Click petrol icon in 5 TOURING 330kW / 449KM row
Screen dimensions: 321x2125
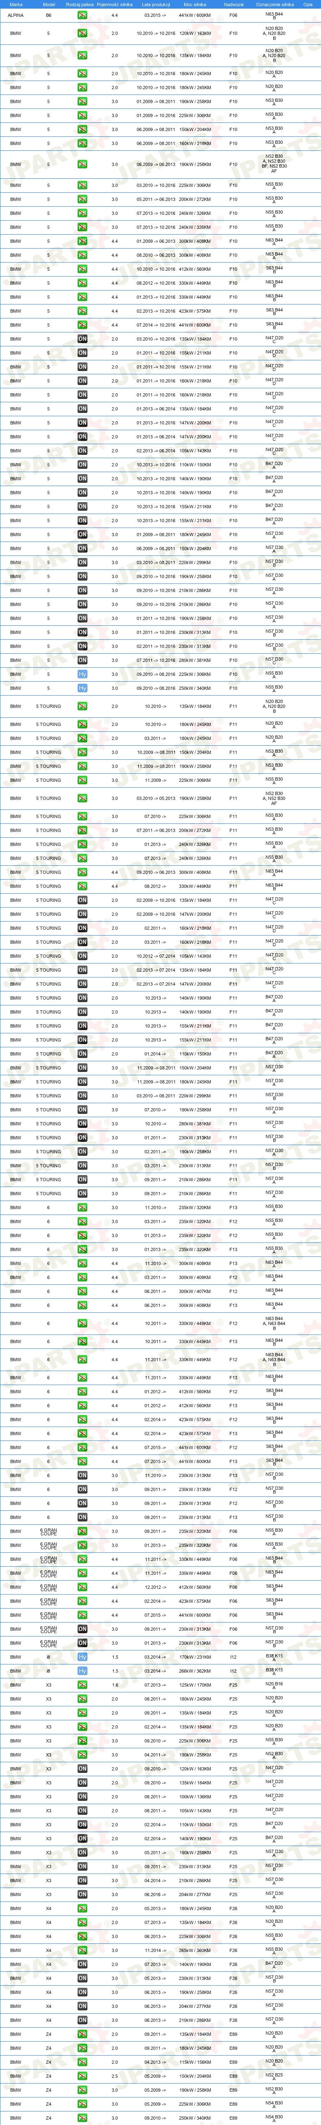[x=83, y=887]
